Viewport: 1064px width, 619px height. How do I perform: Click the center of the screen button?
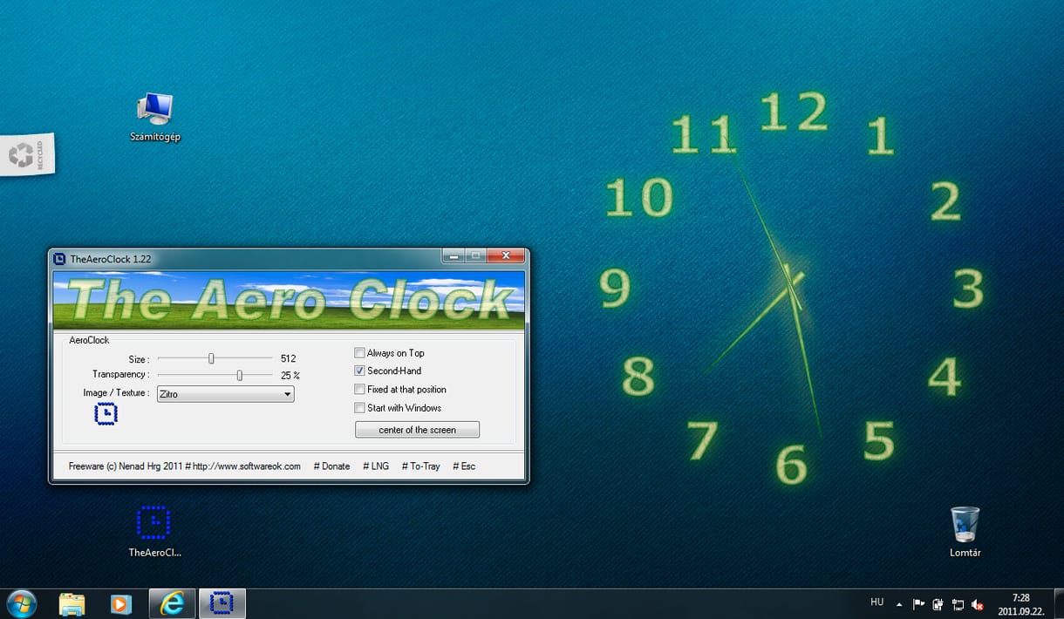(417, 430)
